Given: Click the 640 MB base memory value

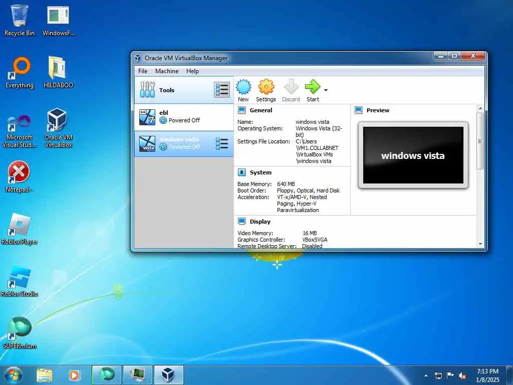Looking at the screenshot, I should pos(286,184).
